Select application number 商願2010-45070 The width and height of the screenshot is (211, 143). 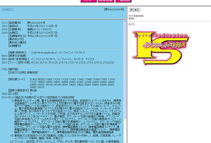(x=39, y=29)
